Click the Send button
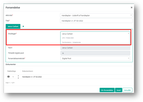This screenshot has height=102, width=143. [119, 90]
